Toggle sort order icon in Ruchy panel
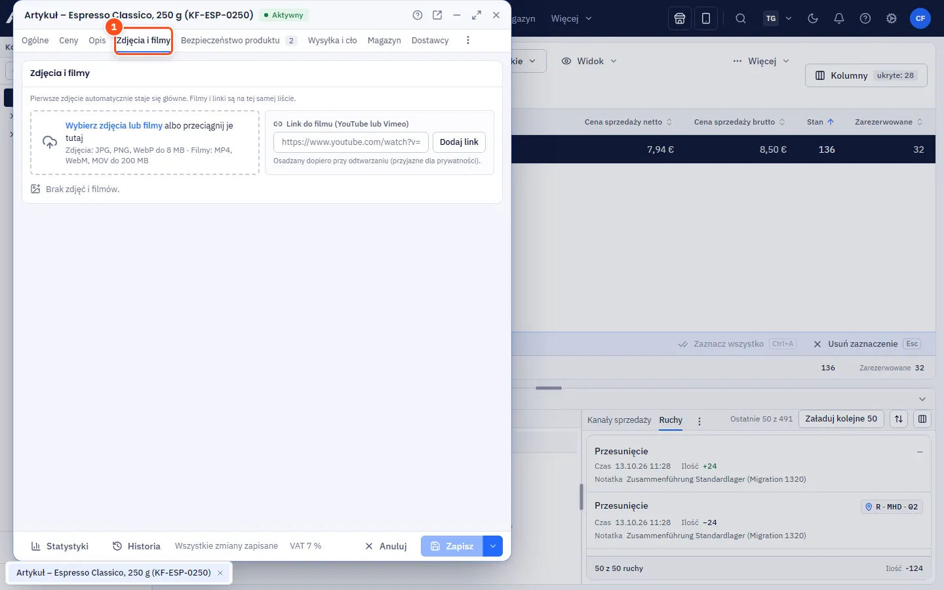944x590 pixels. [899, 419]
